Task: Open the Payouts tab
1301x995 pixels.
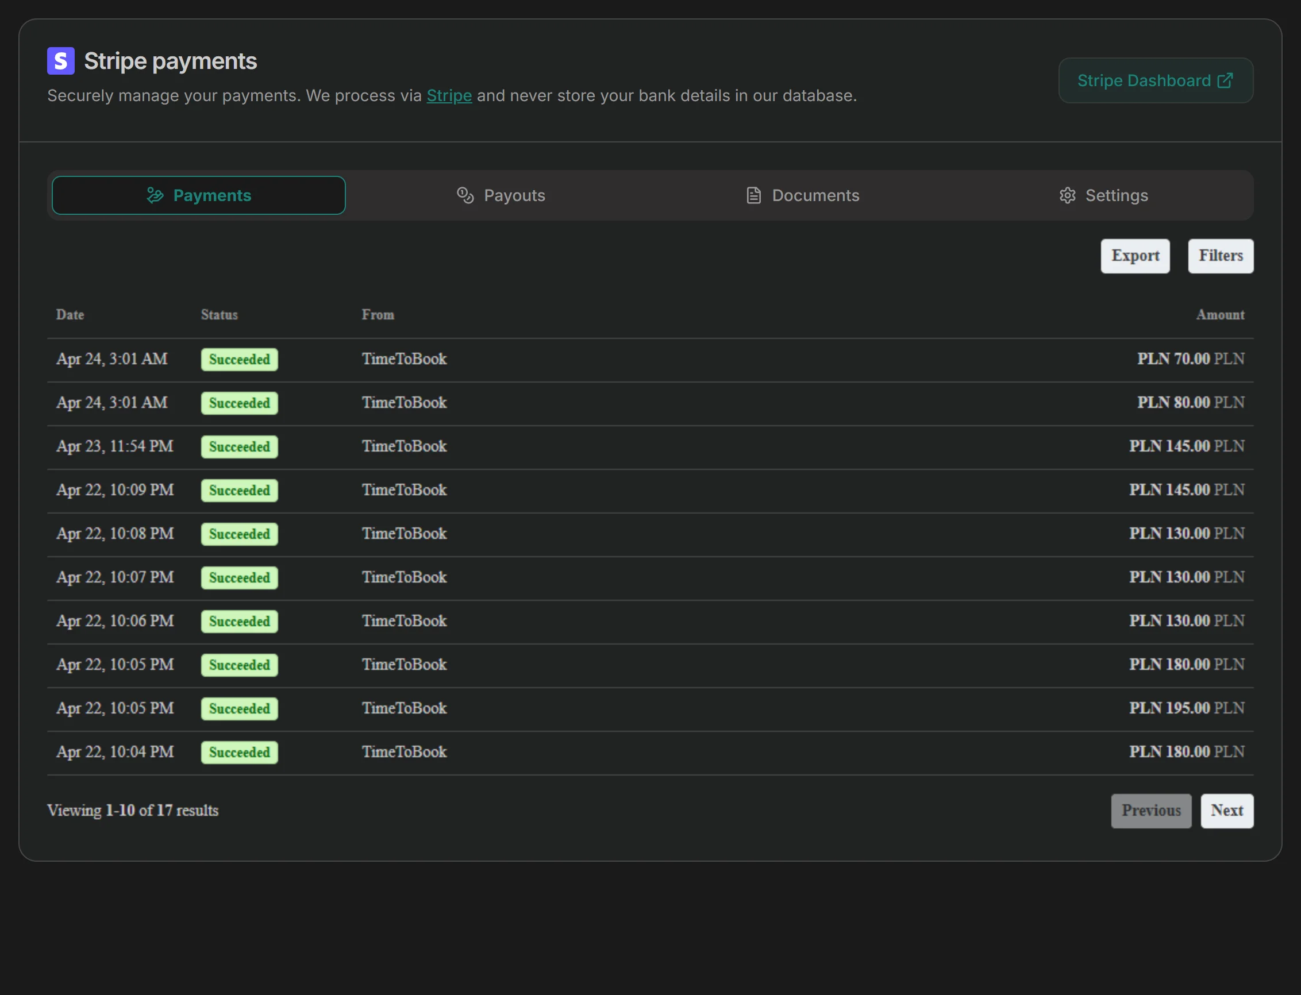Action: coord(501,195)
